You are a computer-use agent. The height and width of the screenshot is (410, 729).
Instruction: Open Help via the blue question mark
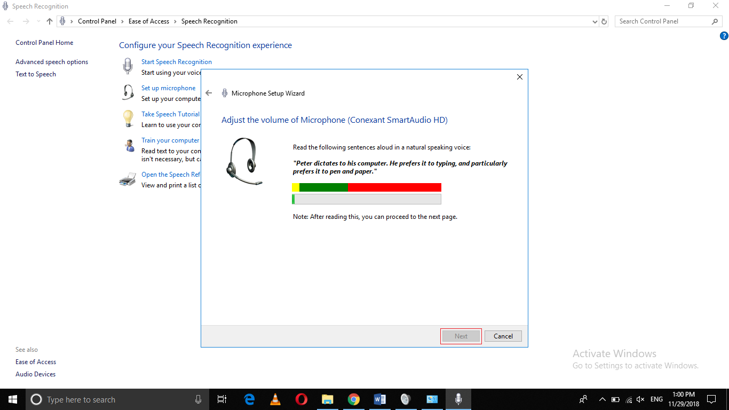pos(724,35)
